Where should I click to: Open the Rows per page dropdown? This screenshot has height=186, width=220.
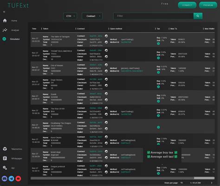181,183
